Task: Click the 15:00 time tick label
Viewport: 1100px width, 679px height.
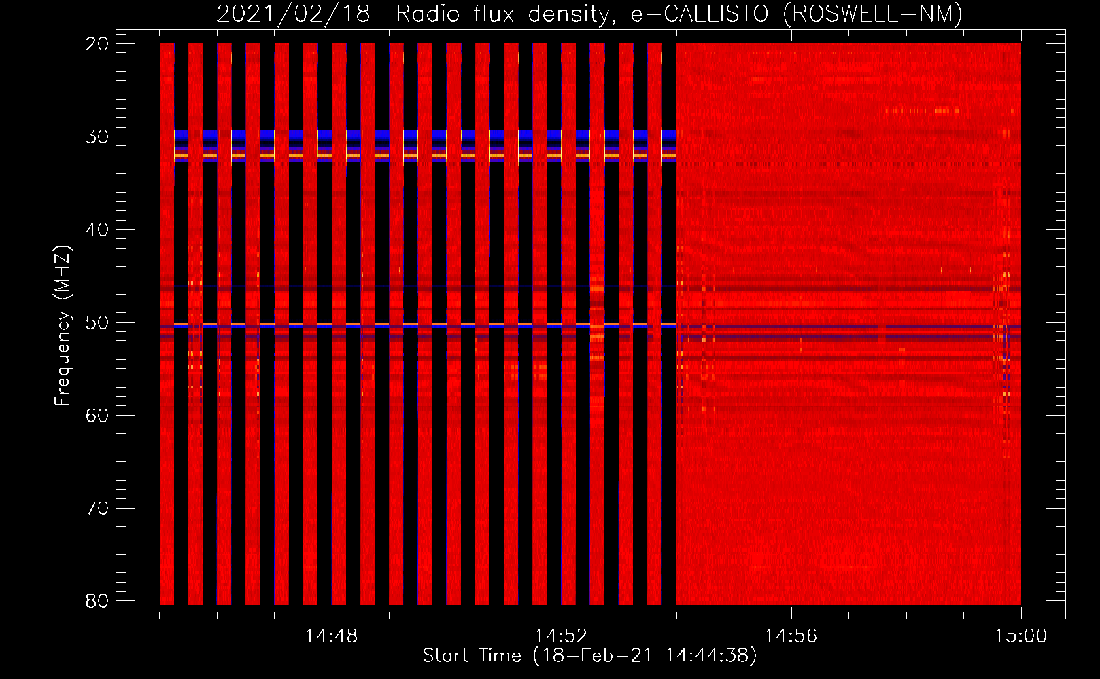Action: (1020, 636)
